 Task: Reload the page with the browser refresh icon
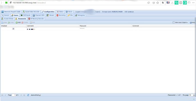[149, 3]
